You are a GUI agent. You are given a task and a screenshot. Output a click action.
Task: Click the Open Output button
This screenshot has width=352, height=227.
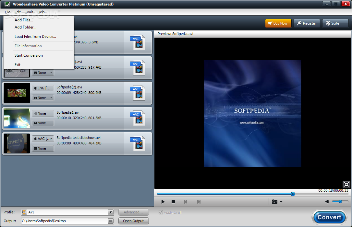point(133,221)
